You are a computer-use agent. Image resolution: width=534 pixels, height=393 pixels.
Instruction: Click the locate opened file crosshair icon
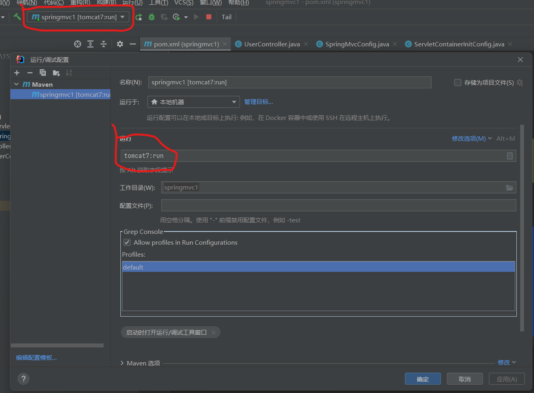click(x=78, y=44)
